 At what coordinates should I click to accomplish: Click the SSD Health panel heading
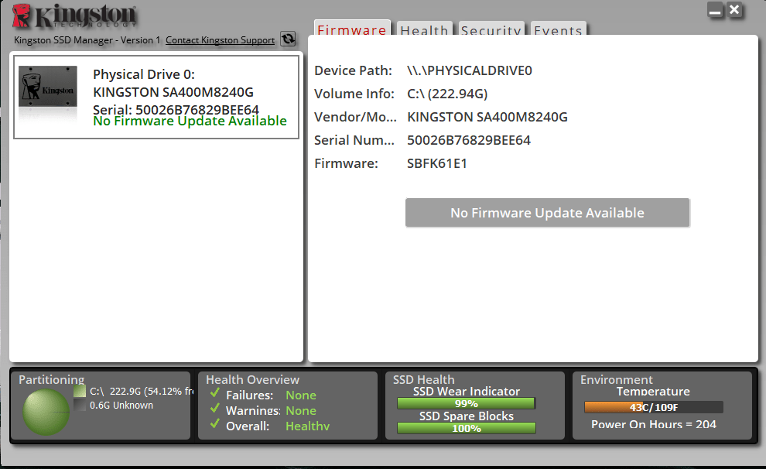click(x=423, y=379)
